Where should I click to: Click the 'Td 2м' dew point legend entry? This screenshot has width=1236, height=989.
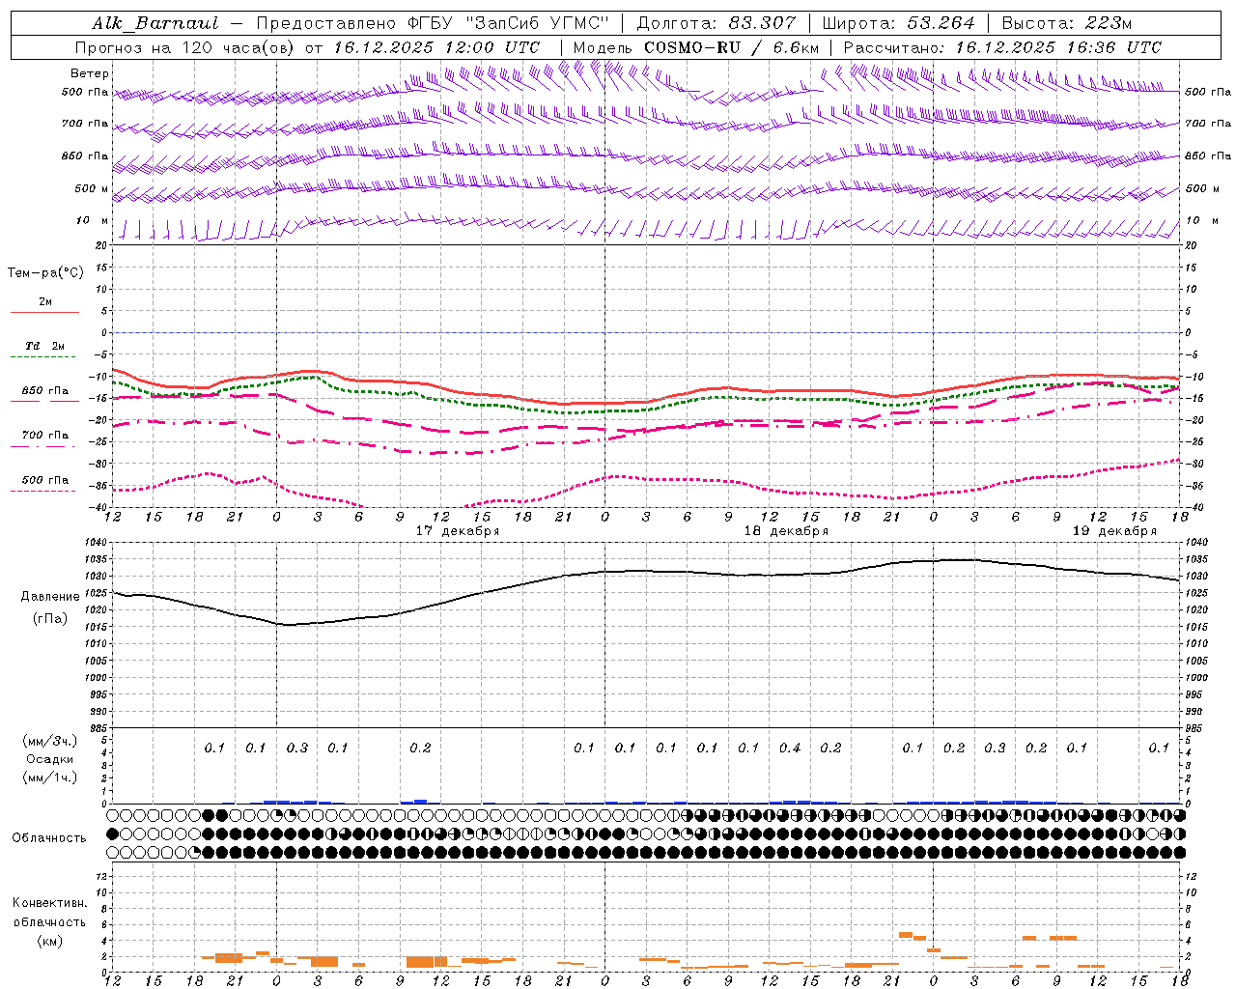pos(45,346)
